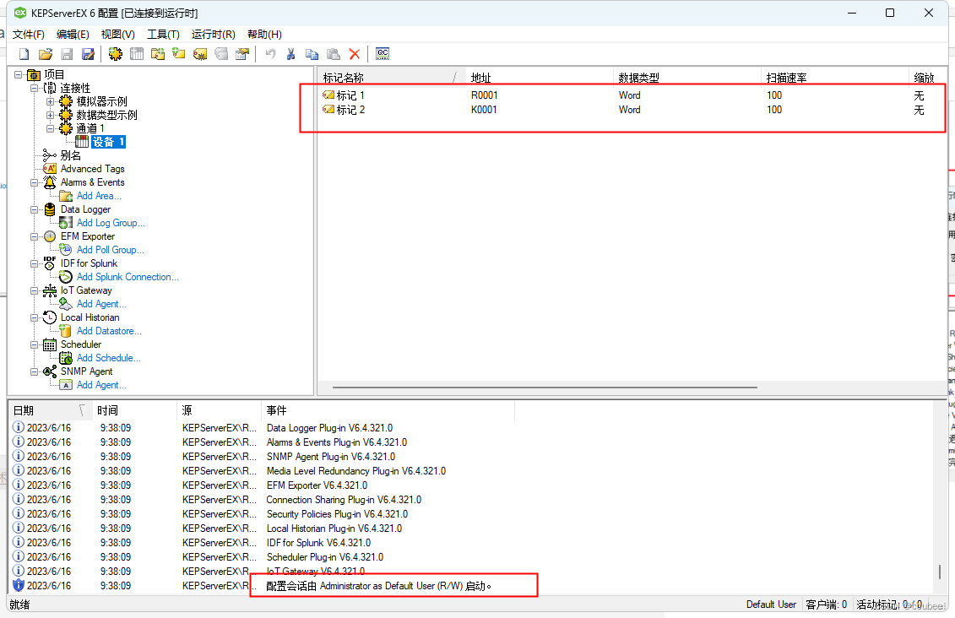The image size is (955, 618).
Task: Click the Add Log Group... link
Action: coord(111,223)
